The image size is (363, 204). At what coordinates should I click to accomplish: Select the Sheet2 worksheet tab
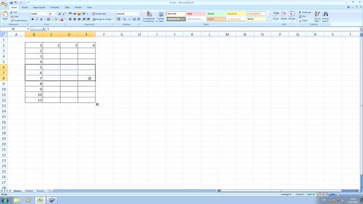click(29, 191)
